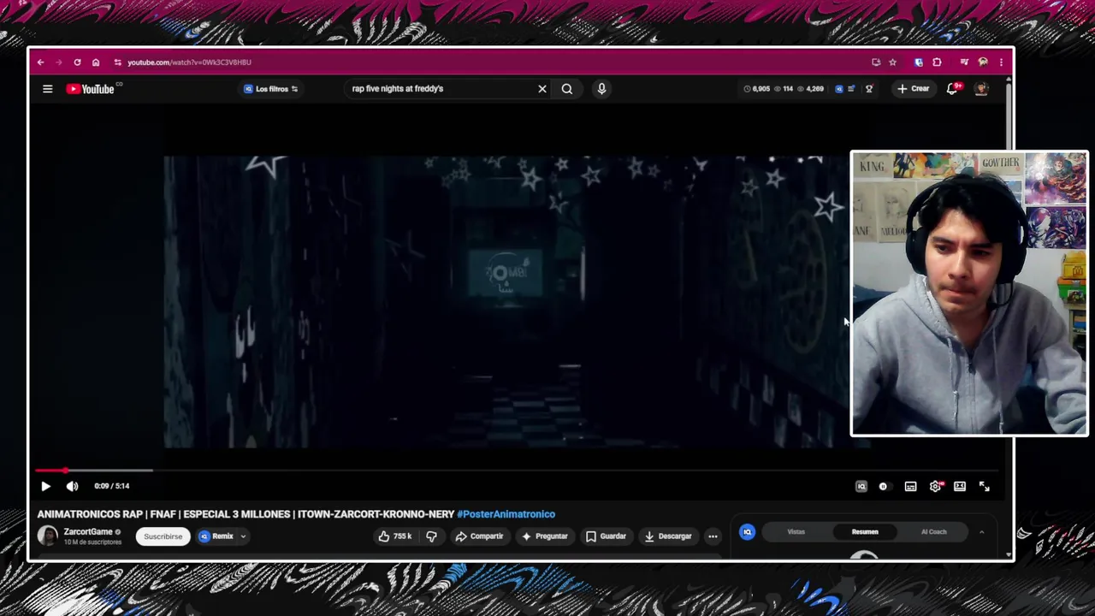Click the Crear button
This screenshot has height=616, width=1095.
[x=913, y=89]
